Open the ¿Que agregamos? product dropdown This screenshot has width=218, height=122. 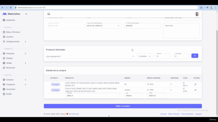coord(90,56)
